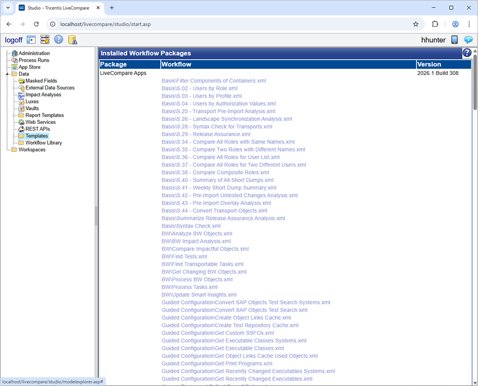Open Basis\S.41 - Weekly Short Dump Summary.xml
The width and height of the screenshot is (478, 386).
219,188
